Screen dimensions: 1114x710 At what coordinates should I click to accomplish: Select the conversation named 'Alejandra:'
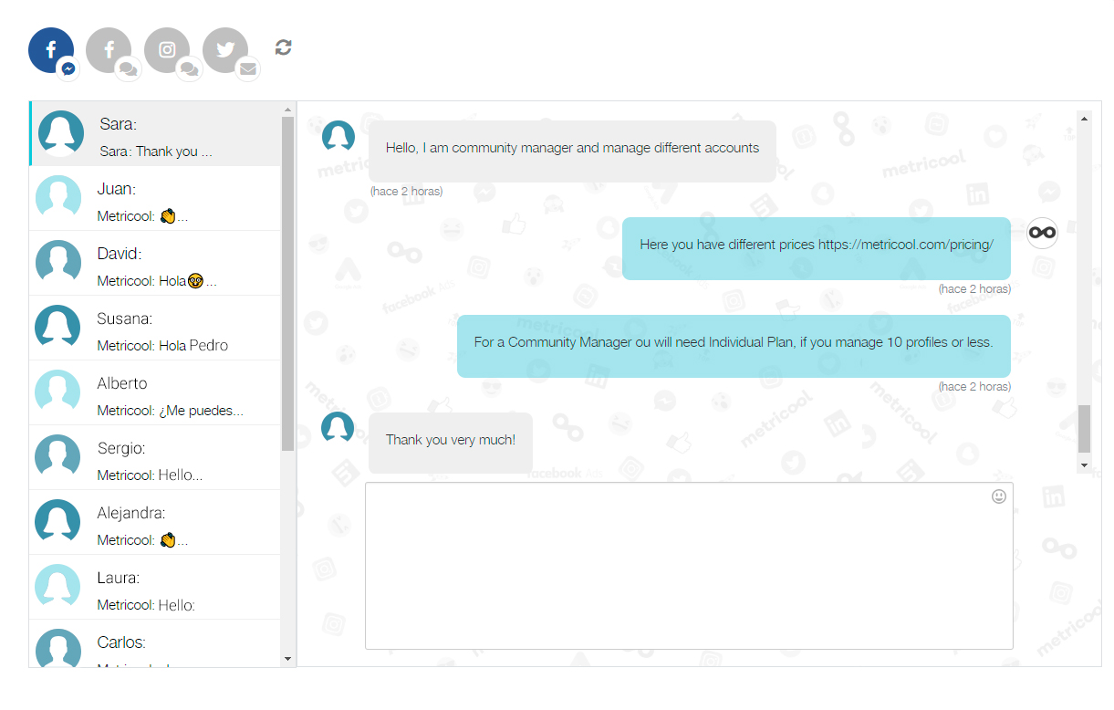(x=155, y=522)
